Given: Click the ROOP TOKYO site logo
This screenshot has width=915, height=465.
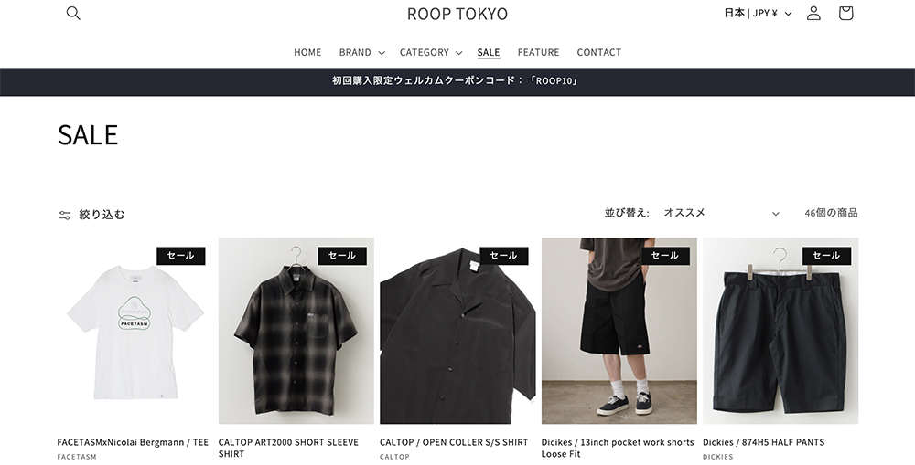Looking at the screenshot, I should click(x=457, y=14).
